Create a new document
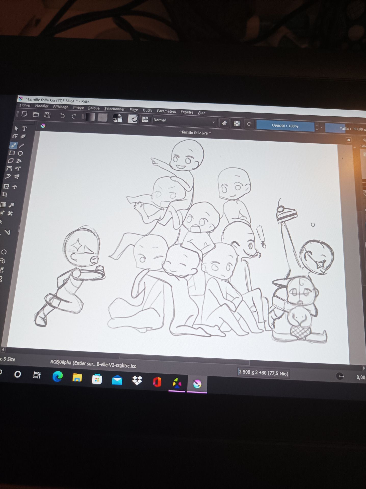Screen dimensions: 366x489 pos(24,114)
